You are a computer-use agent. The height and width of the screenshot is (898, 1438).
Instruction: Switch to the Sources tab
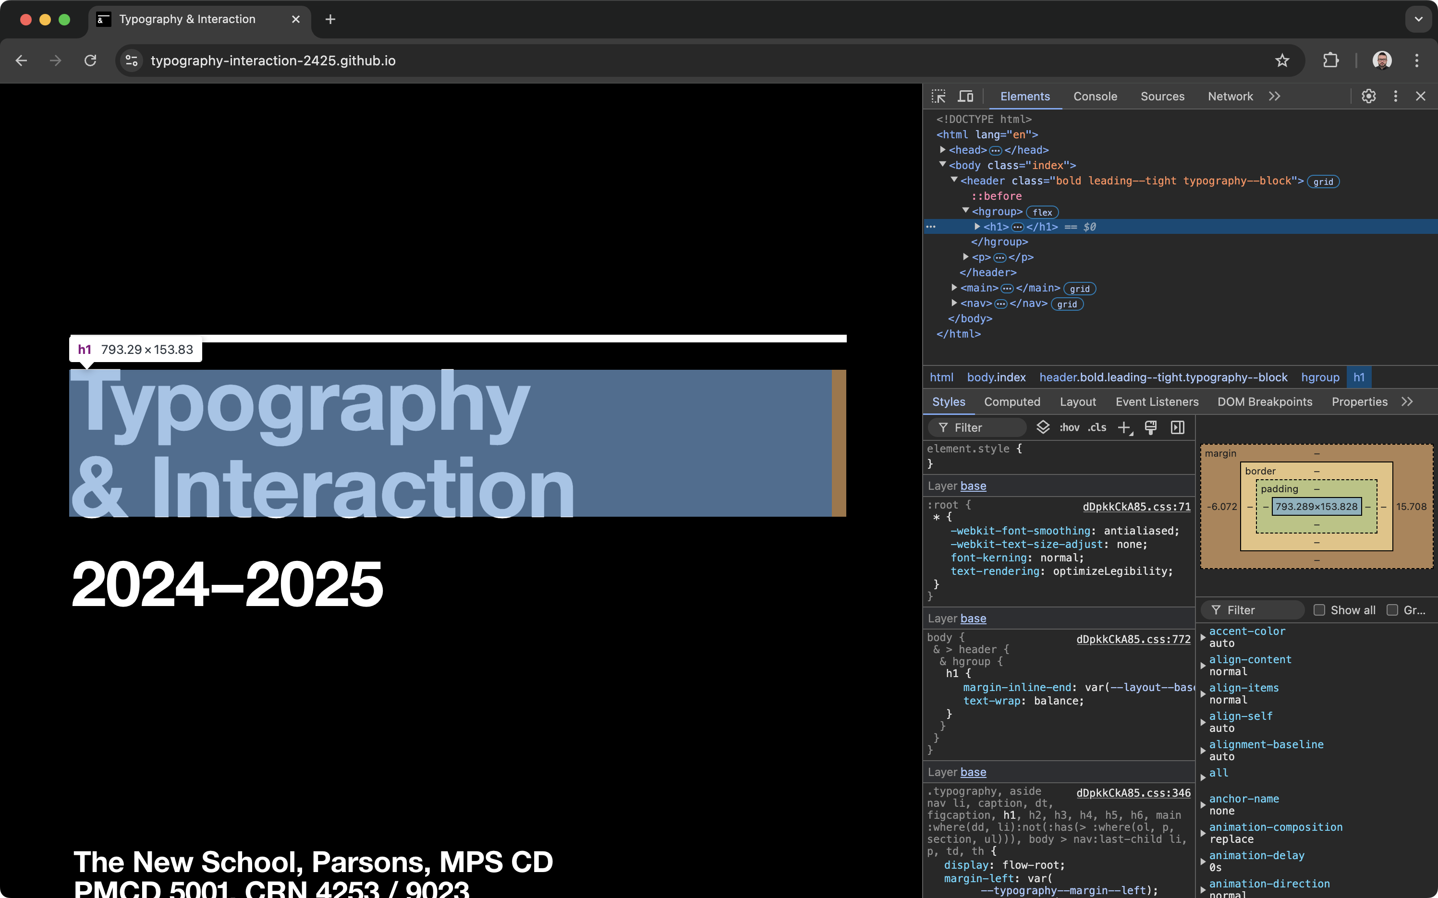click(1162, 96)
